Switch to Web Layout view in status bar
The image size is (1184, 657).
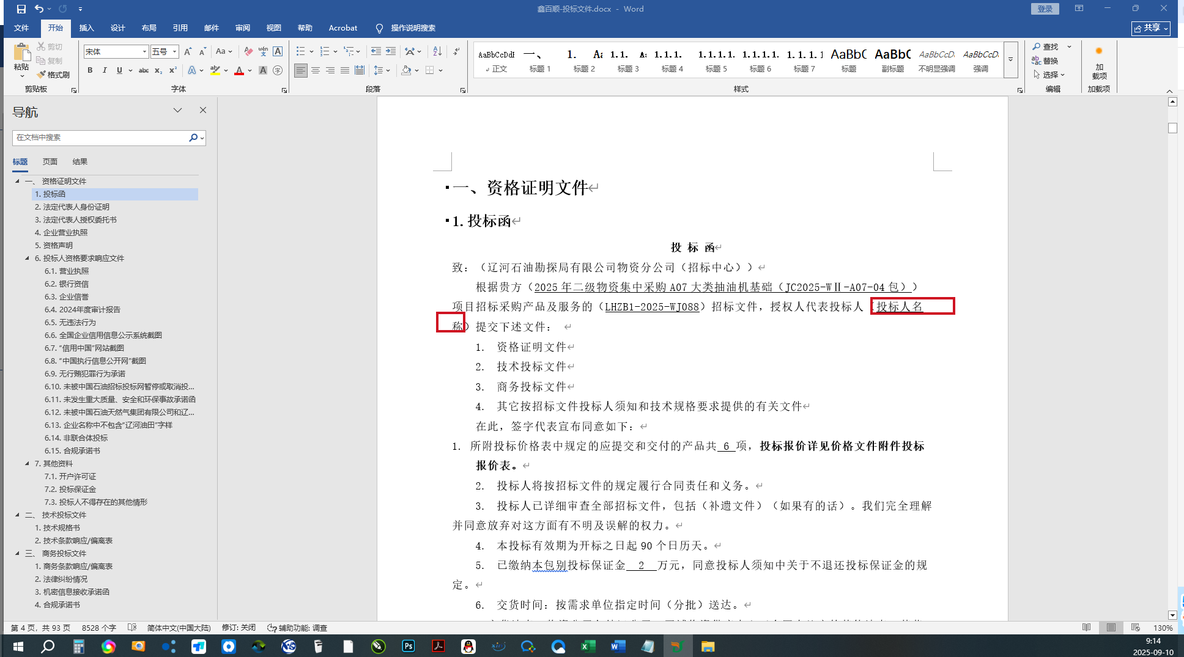(x=1135, y=628)
